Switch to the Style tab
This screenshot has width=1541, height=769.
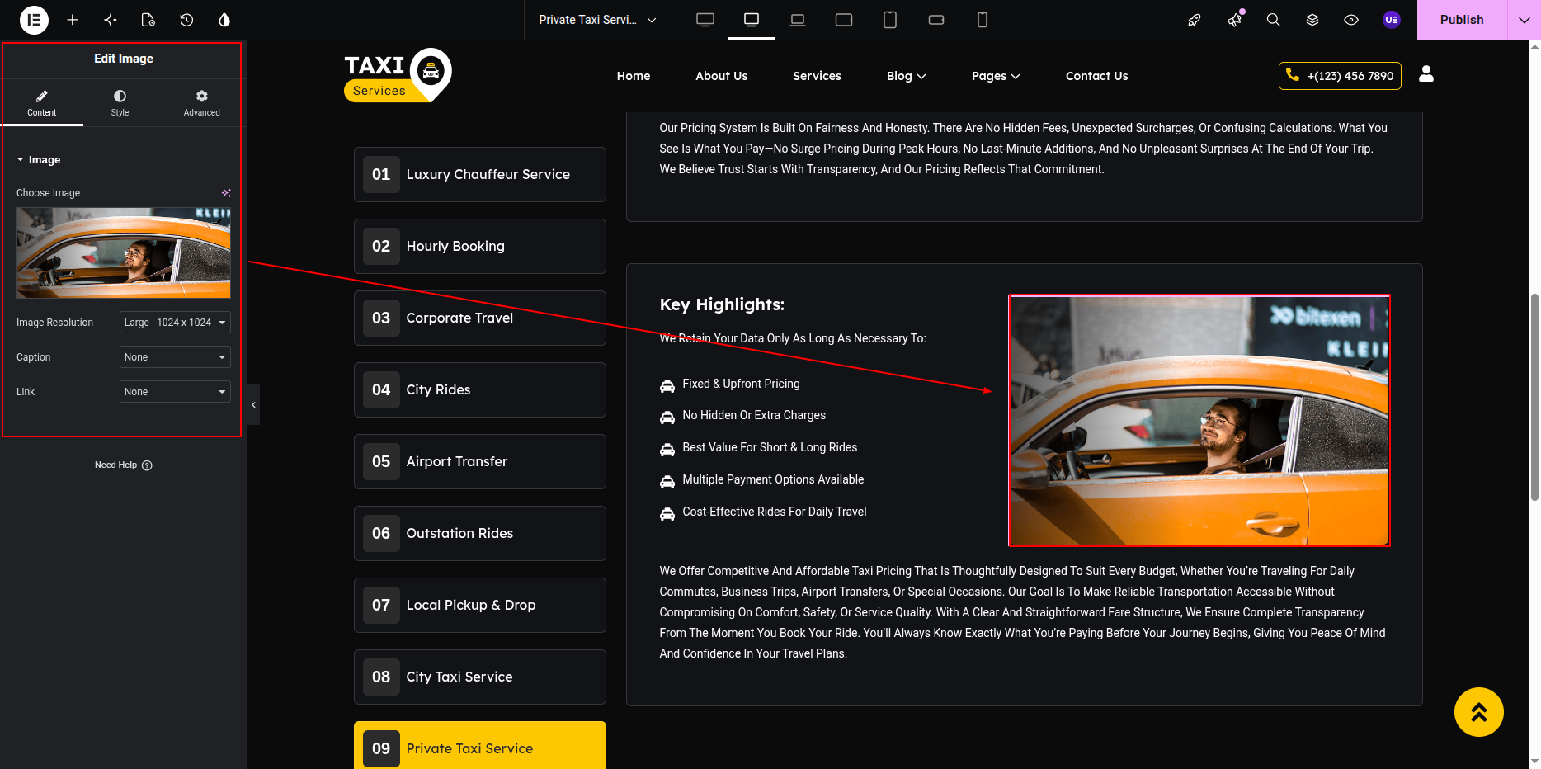coord(120,103)
